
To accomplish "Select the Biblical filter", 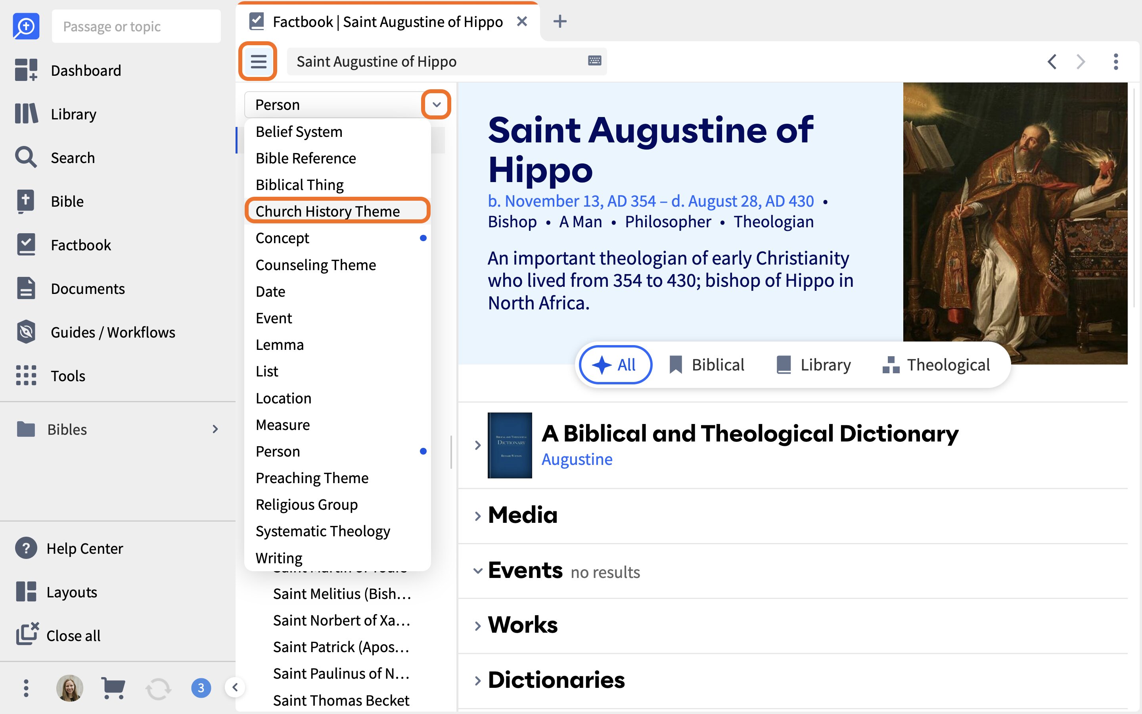I will click(x=707, y=365).
